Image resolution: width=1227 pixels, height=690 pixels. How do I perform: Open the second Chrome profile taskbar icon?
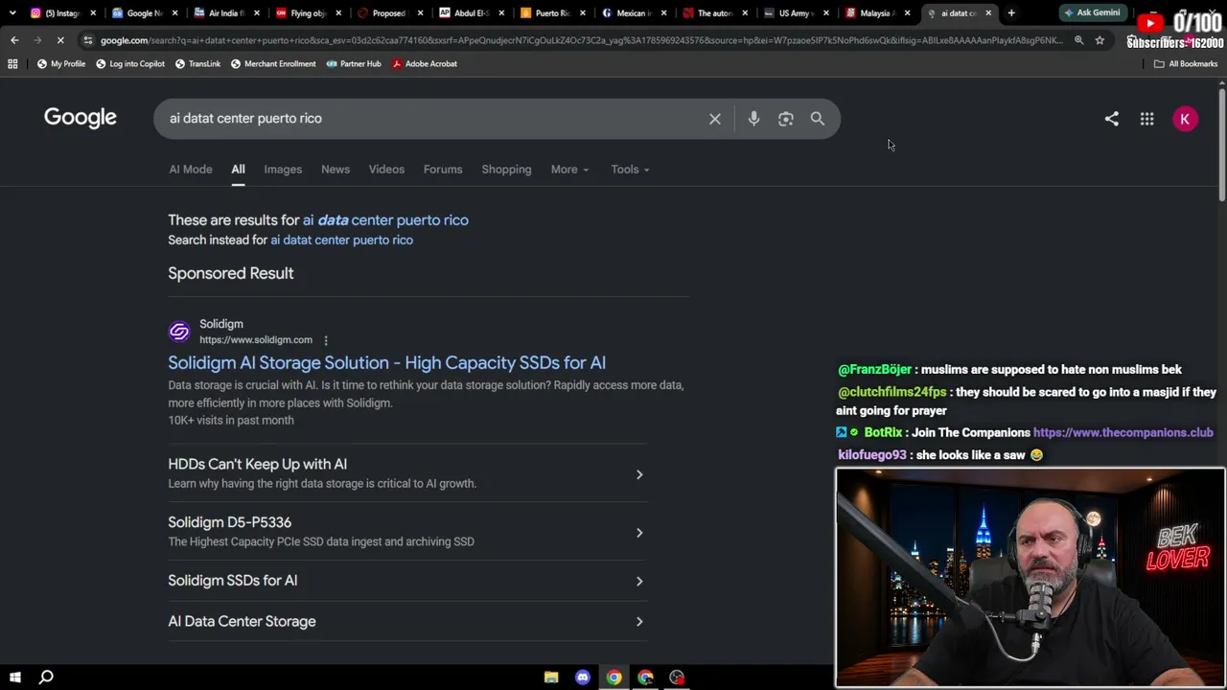click(646, 678)
